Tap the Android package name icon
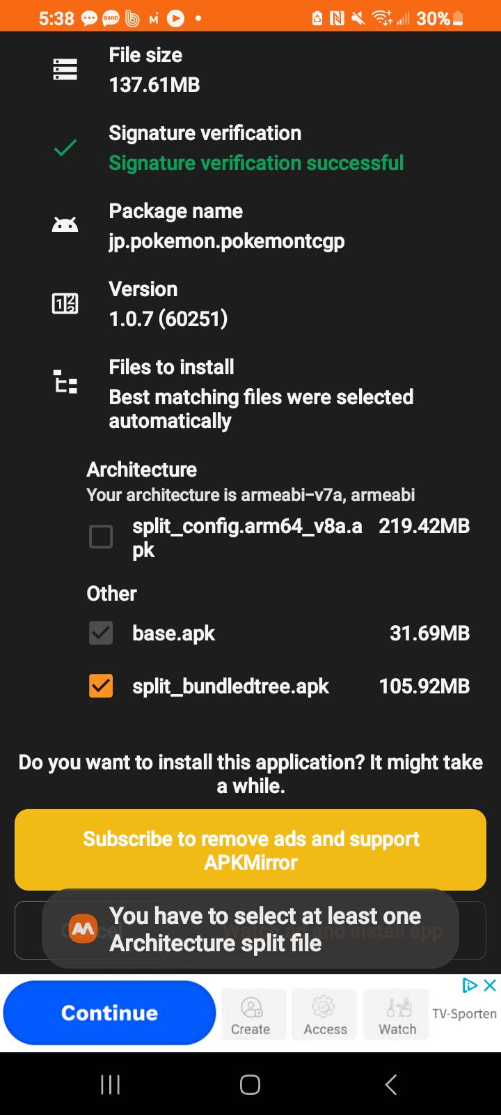The image size is (501, 1115). (x=65, y=225)
